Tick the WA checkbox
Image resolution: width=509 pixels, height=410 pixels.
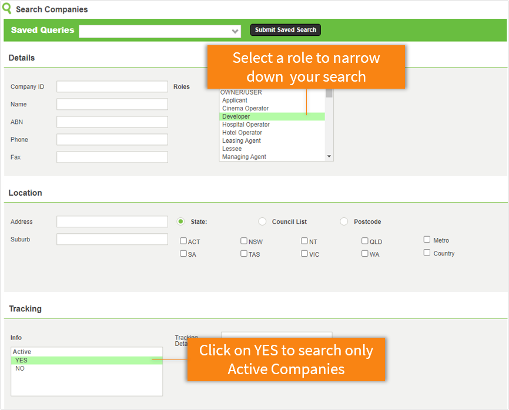pyautogui.click(x=365, y=253)
